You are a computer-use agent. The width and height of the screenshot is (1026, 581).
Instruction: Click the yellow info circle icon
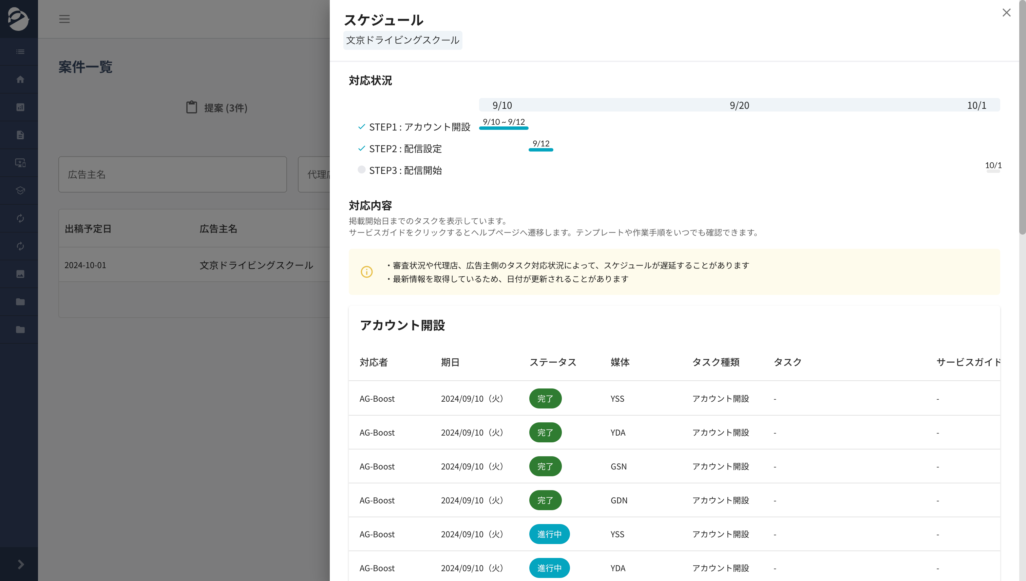tap(366, 272)
